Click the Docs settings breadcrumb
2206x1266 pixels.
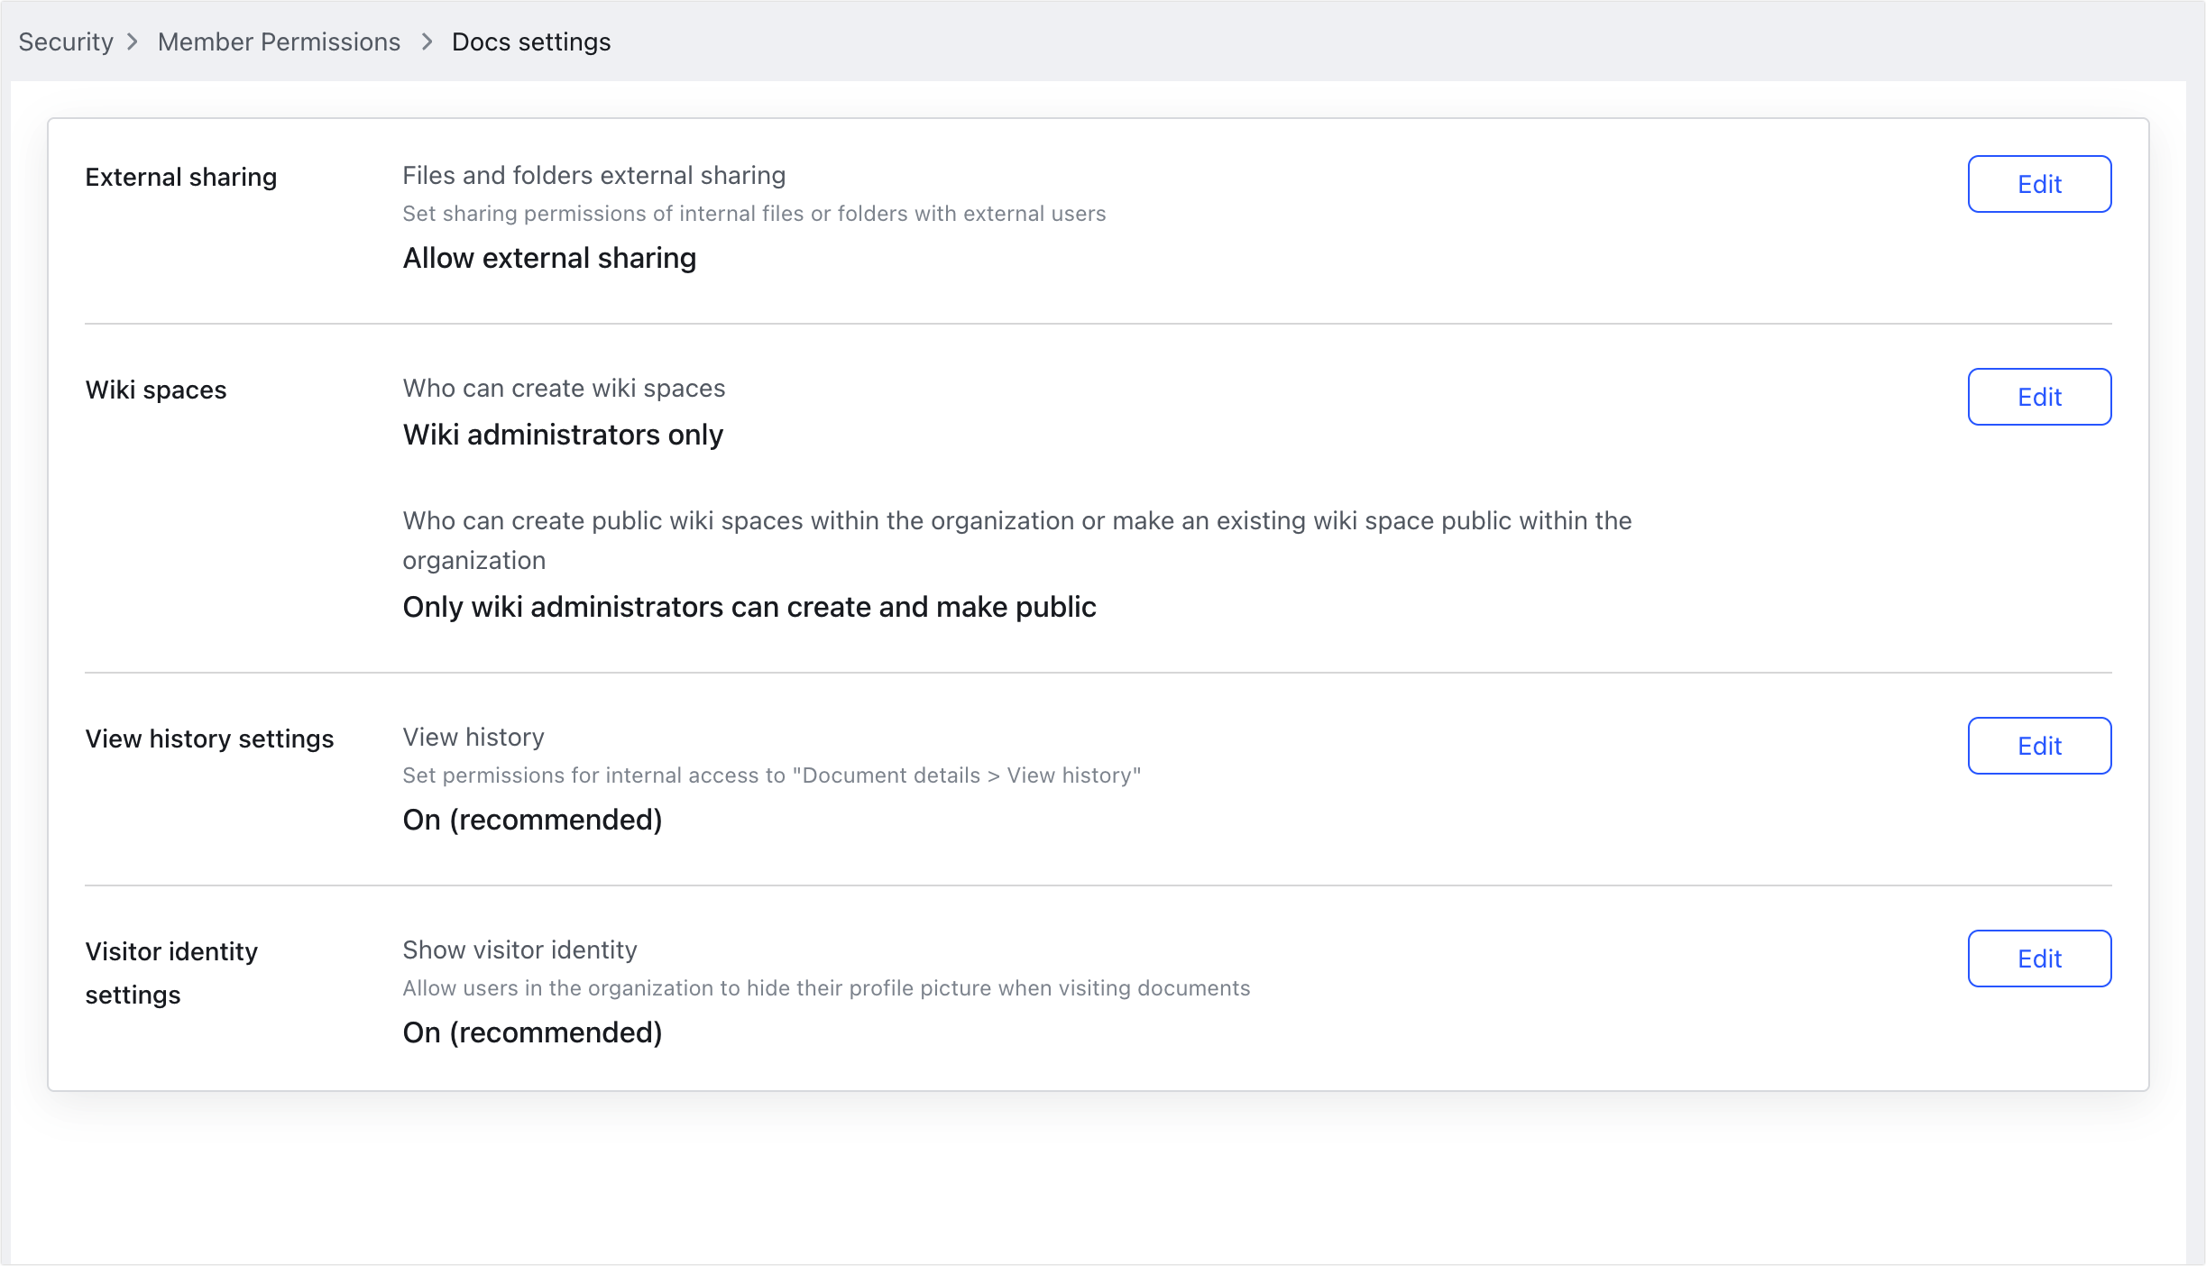click(531, 41)
